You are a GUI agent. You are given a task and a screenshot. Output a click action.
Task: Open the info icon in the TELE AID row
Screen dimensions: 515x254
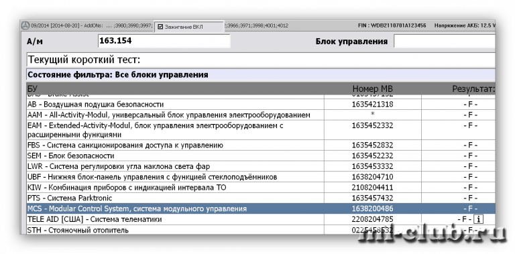(x=479, y=219)
